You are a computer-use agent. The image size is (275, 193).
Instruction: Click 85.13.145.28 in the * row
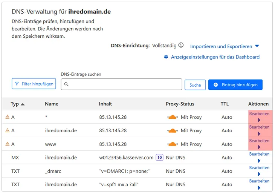113,117
